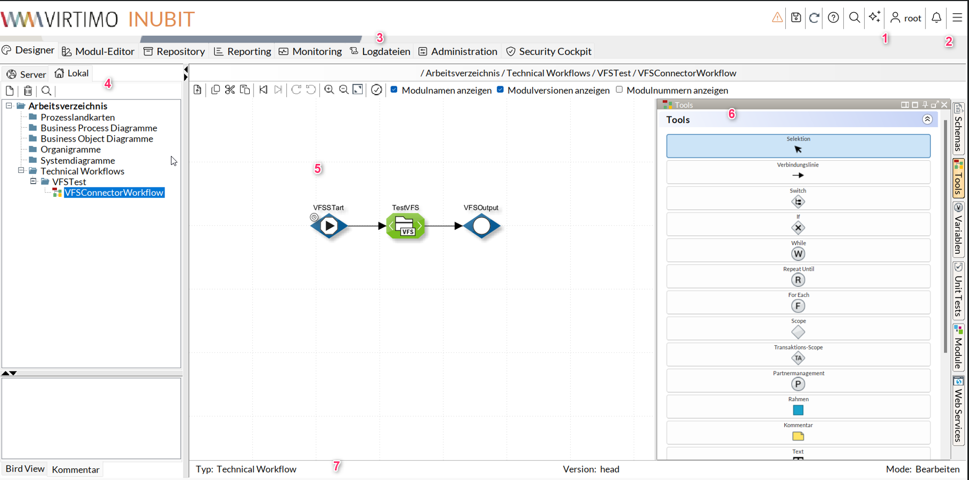
Task: Switch to the Monitoring tab
Action: pos(310,51)
